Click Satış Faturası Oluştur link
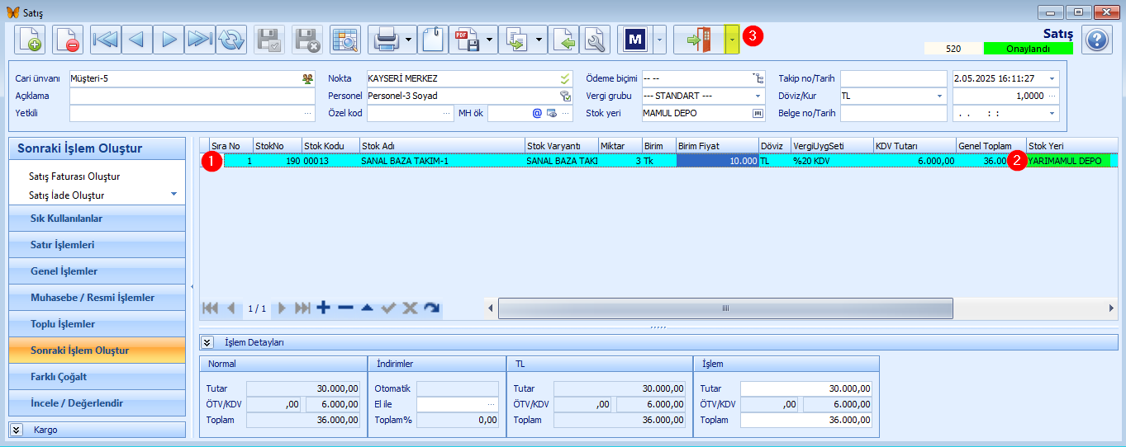This screenshot has height=447, width=1126. tap(74, 176)
